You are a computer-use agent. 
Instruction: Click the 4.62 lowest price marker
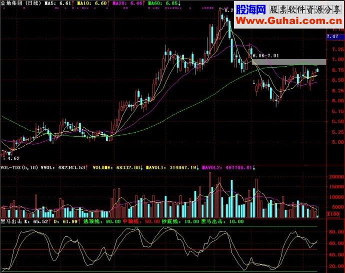[x=11, y=158]
